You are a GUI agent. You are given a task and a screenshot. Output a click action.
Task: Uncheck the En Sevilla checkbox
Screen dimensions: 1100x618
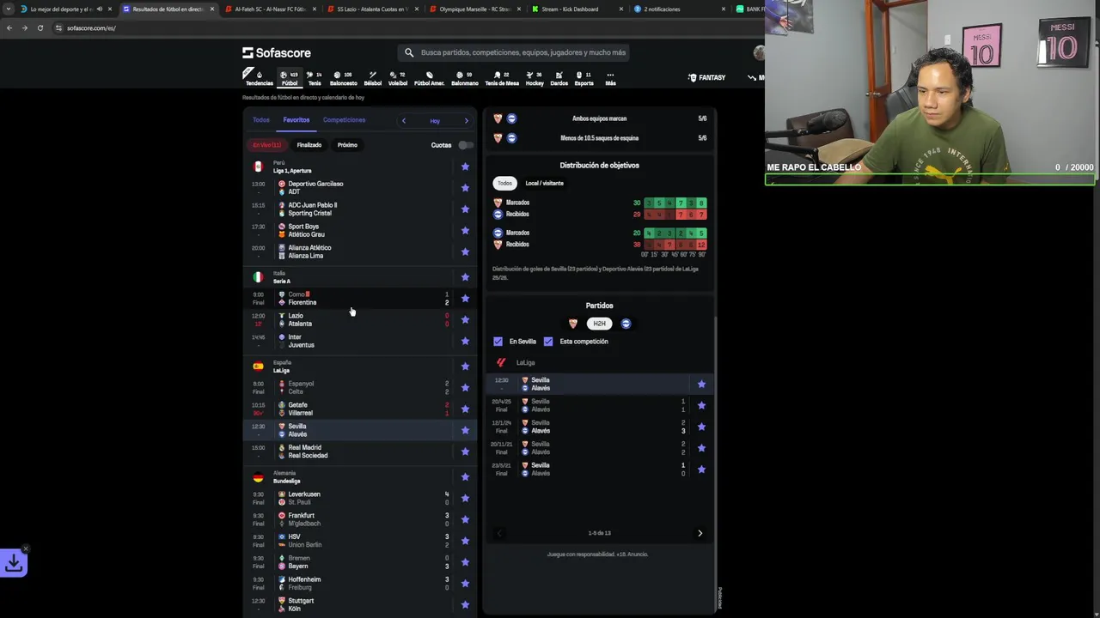pyautogui.click(x=498, y=342)
